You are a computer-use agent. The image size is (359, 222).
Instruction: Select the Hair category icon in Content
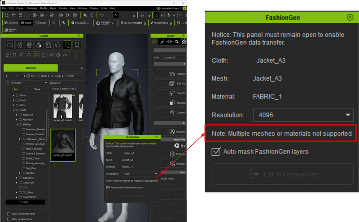tap(58, 45)
